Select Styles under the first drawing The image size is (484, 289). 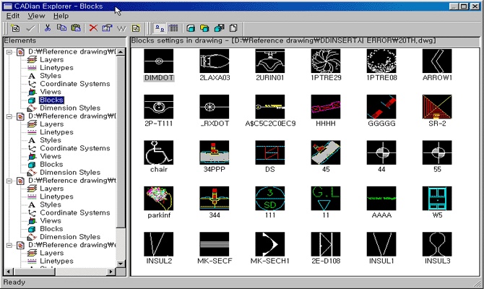tap(51, 76)
